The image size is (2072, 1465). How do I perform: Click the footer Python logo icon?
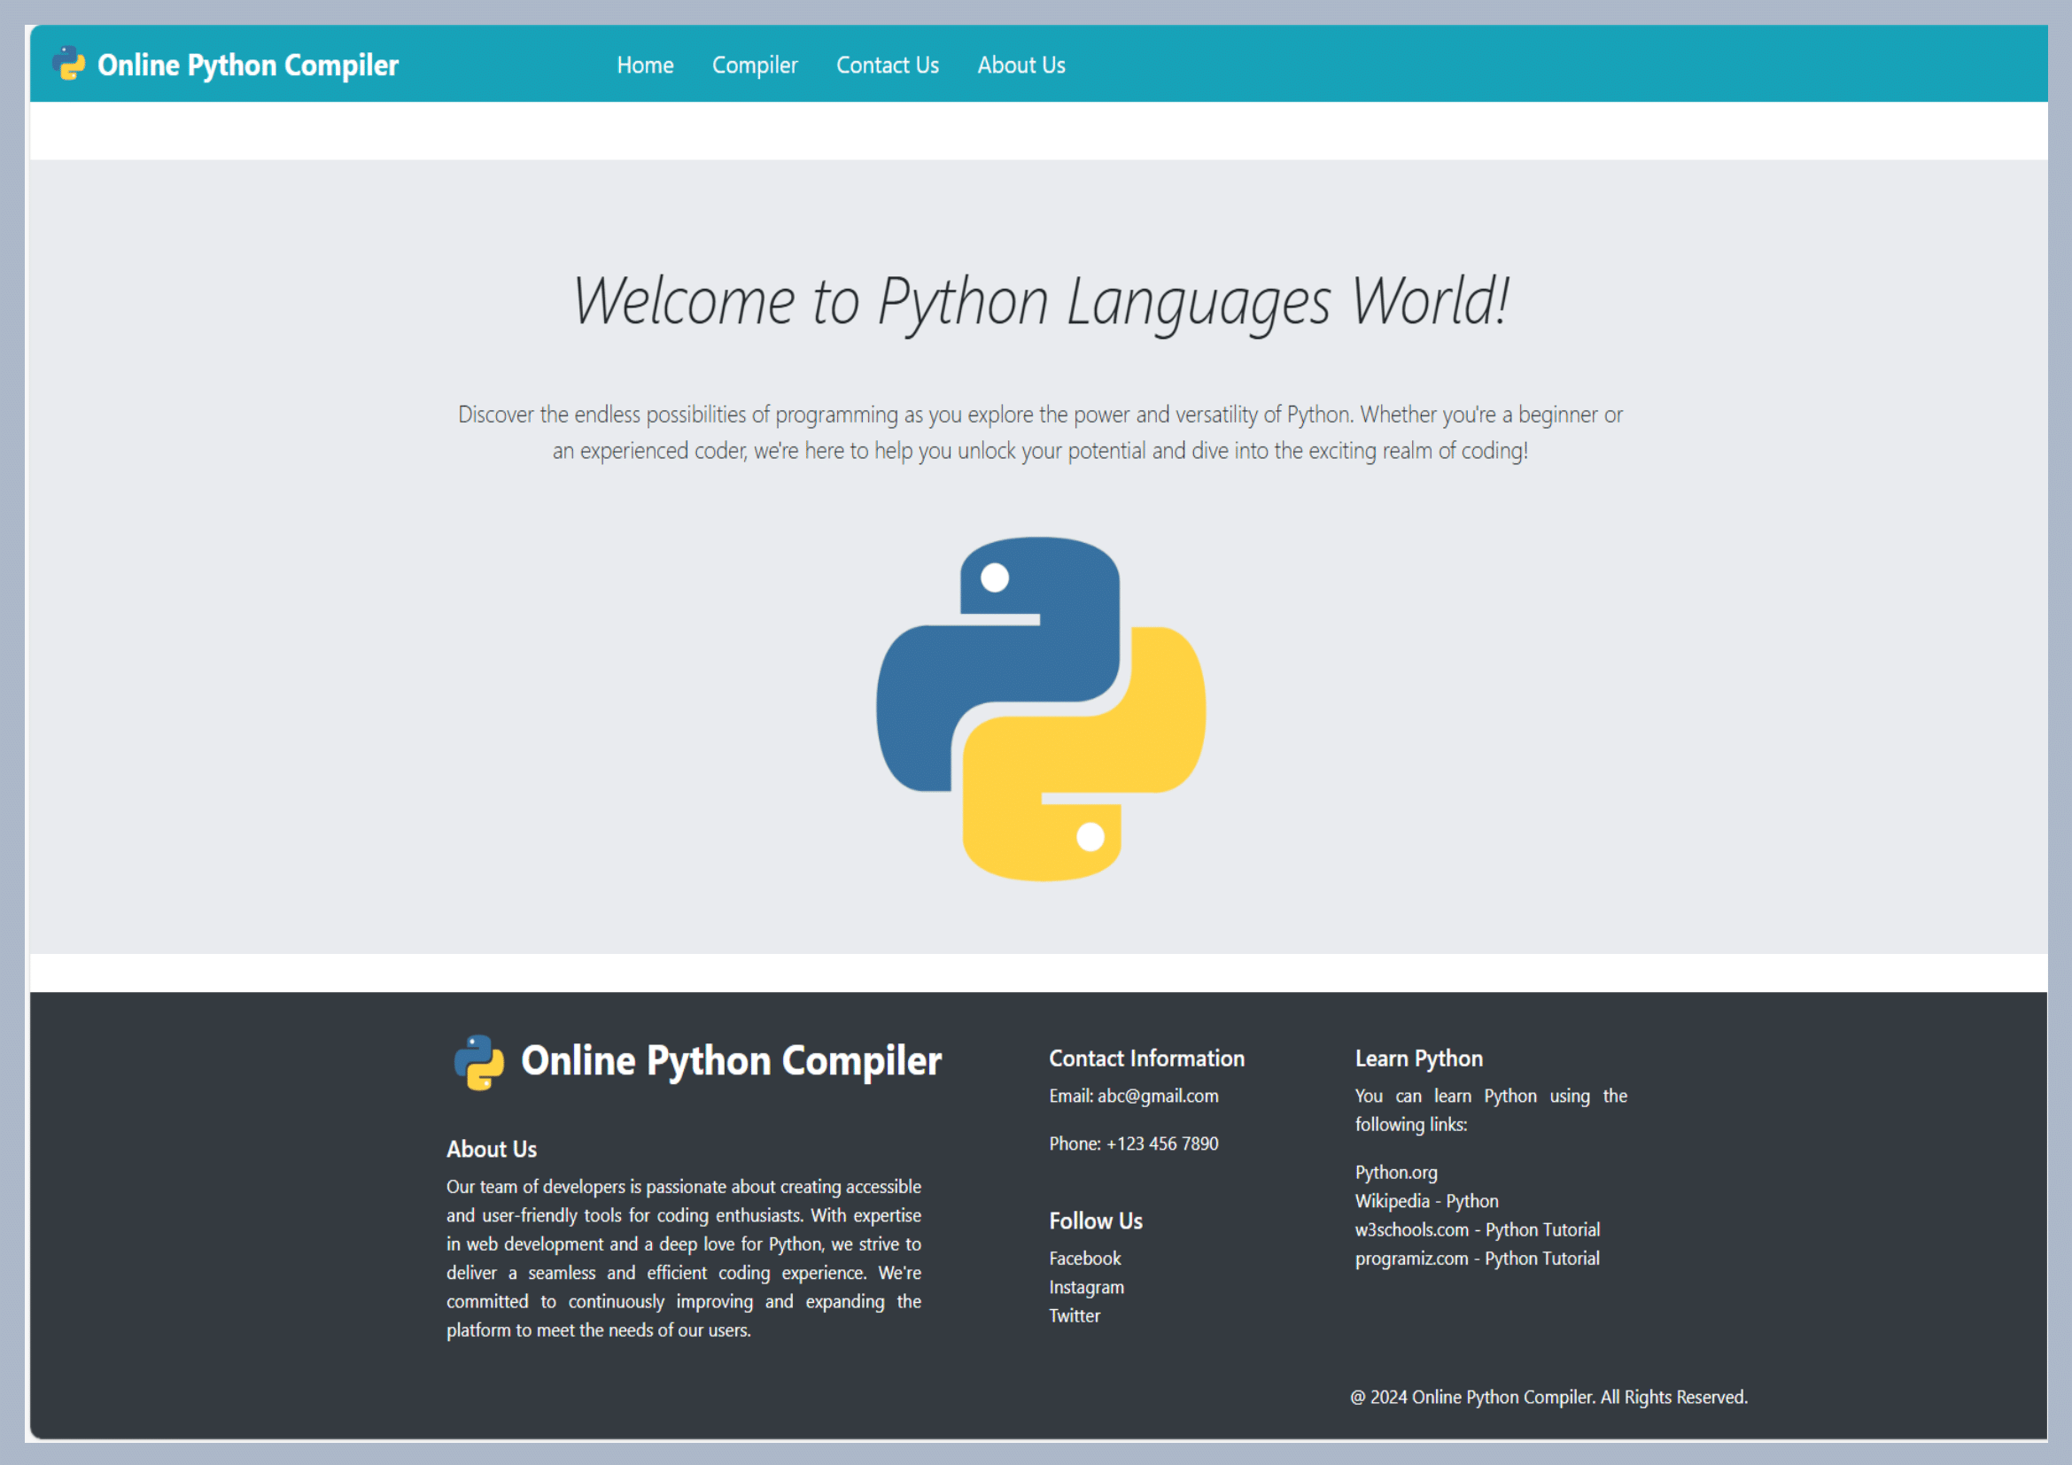click(479, 1062)
